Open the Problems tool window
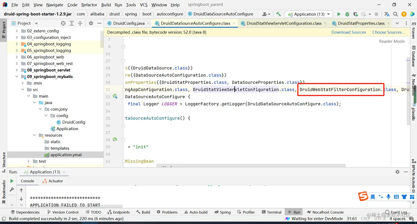The width and height of the screenshot is (417, 224). 167,212
